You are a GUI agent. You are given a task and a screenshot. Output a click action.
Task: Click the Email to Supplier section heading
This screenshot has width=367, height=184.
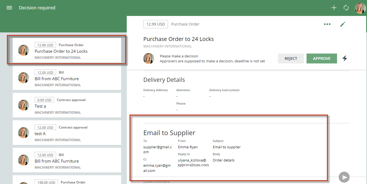click(169, 133)
